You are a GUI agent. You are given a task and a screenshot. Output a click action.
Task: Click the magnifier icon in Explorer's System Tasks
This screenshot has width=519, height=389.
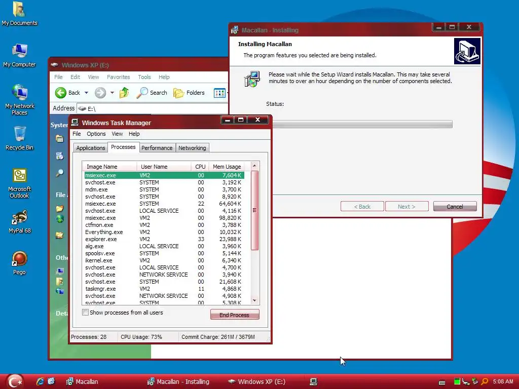tap(60, 173)
